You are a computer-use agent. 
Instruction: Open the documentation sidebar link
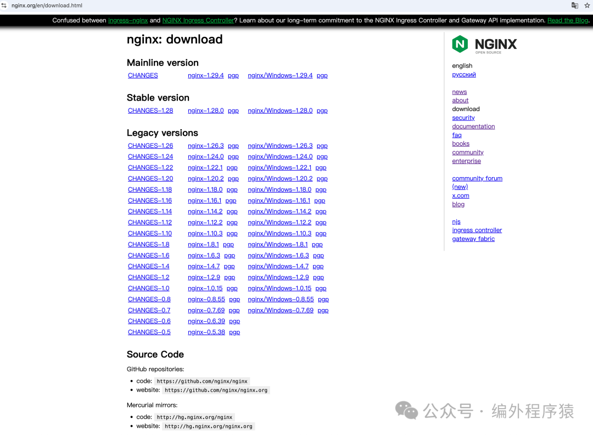473,126
